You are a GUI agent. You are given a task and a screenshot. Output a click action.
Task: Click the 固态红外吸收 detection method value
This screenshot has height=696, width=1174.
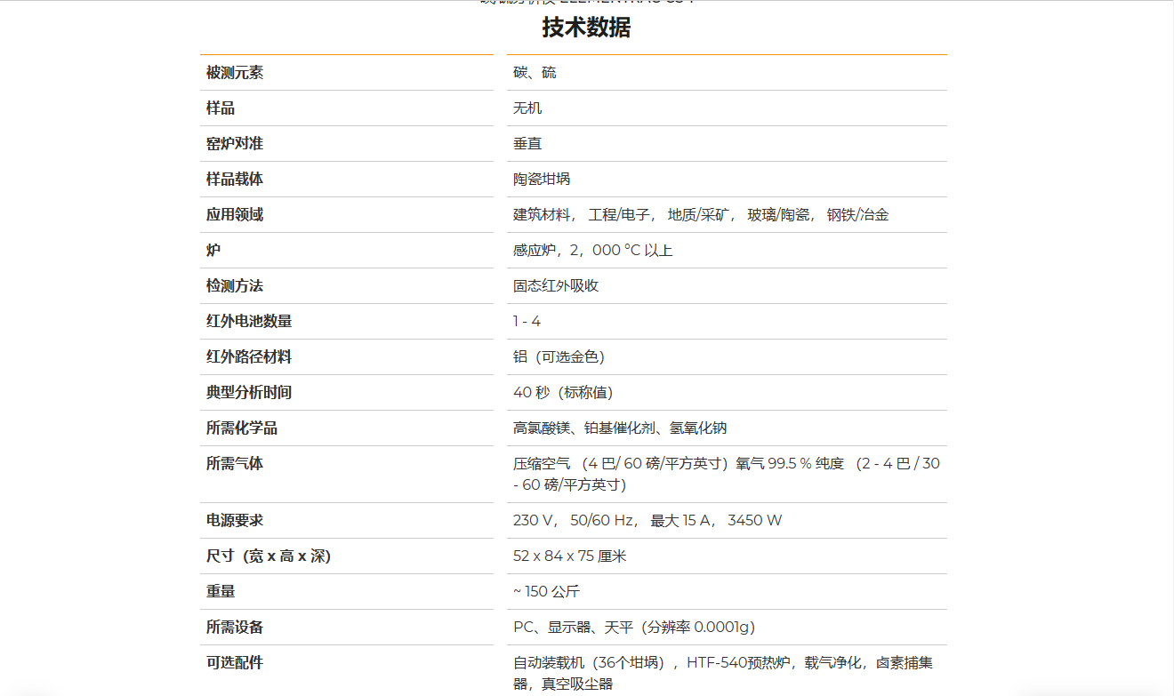556,286
